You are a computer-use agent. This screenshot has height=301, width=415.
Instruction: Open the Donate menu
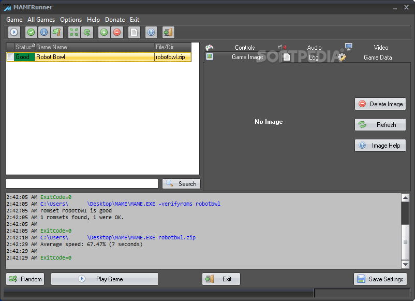(x=115, y=20)
